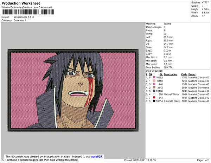The image size is (211, 163).
Task: Click 'Wilcom EmbroideryStudio – Level 3 Advanced' text
Action: (27, 7)
